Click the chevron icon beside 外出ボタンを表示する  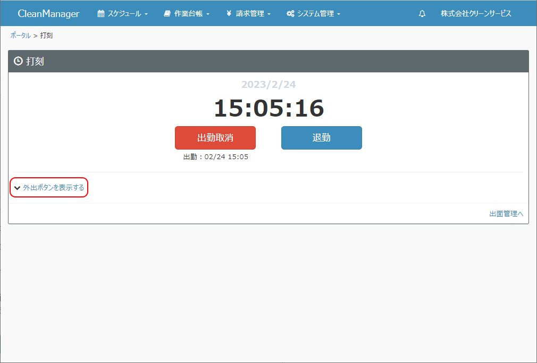[x=17, y=188]
